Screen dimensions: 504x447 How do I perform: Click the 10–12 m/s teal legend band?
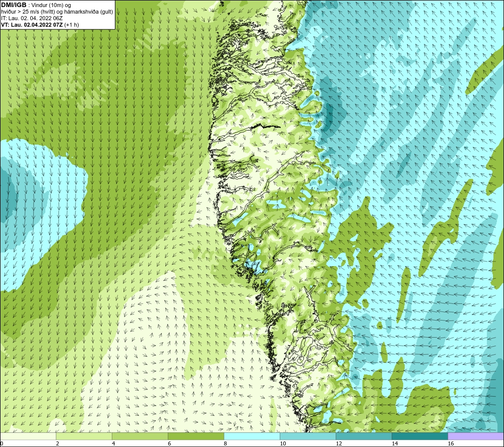[x=308, y=436]
